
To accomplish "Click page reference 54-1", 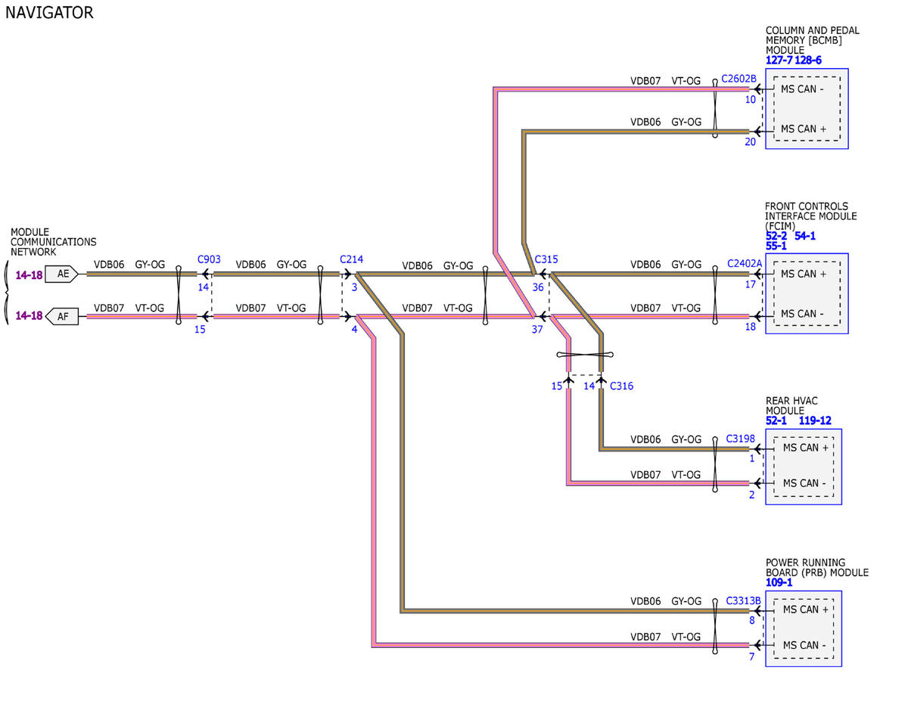I will tap(806, 236).
